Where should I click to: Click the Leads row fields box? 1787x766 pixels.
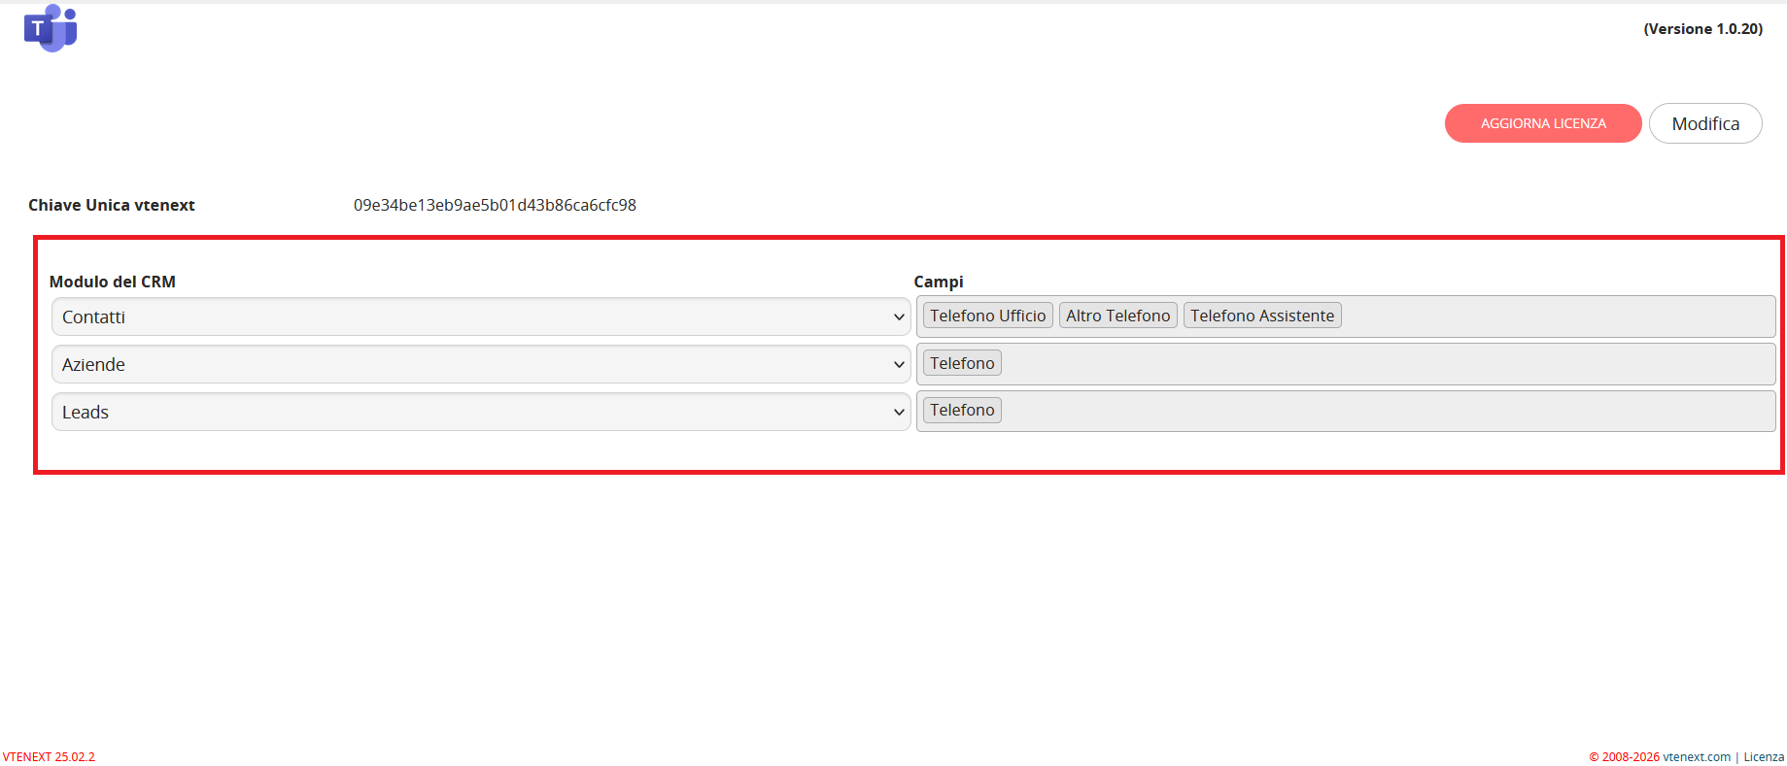click(1346, 411)
